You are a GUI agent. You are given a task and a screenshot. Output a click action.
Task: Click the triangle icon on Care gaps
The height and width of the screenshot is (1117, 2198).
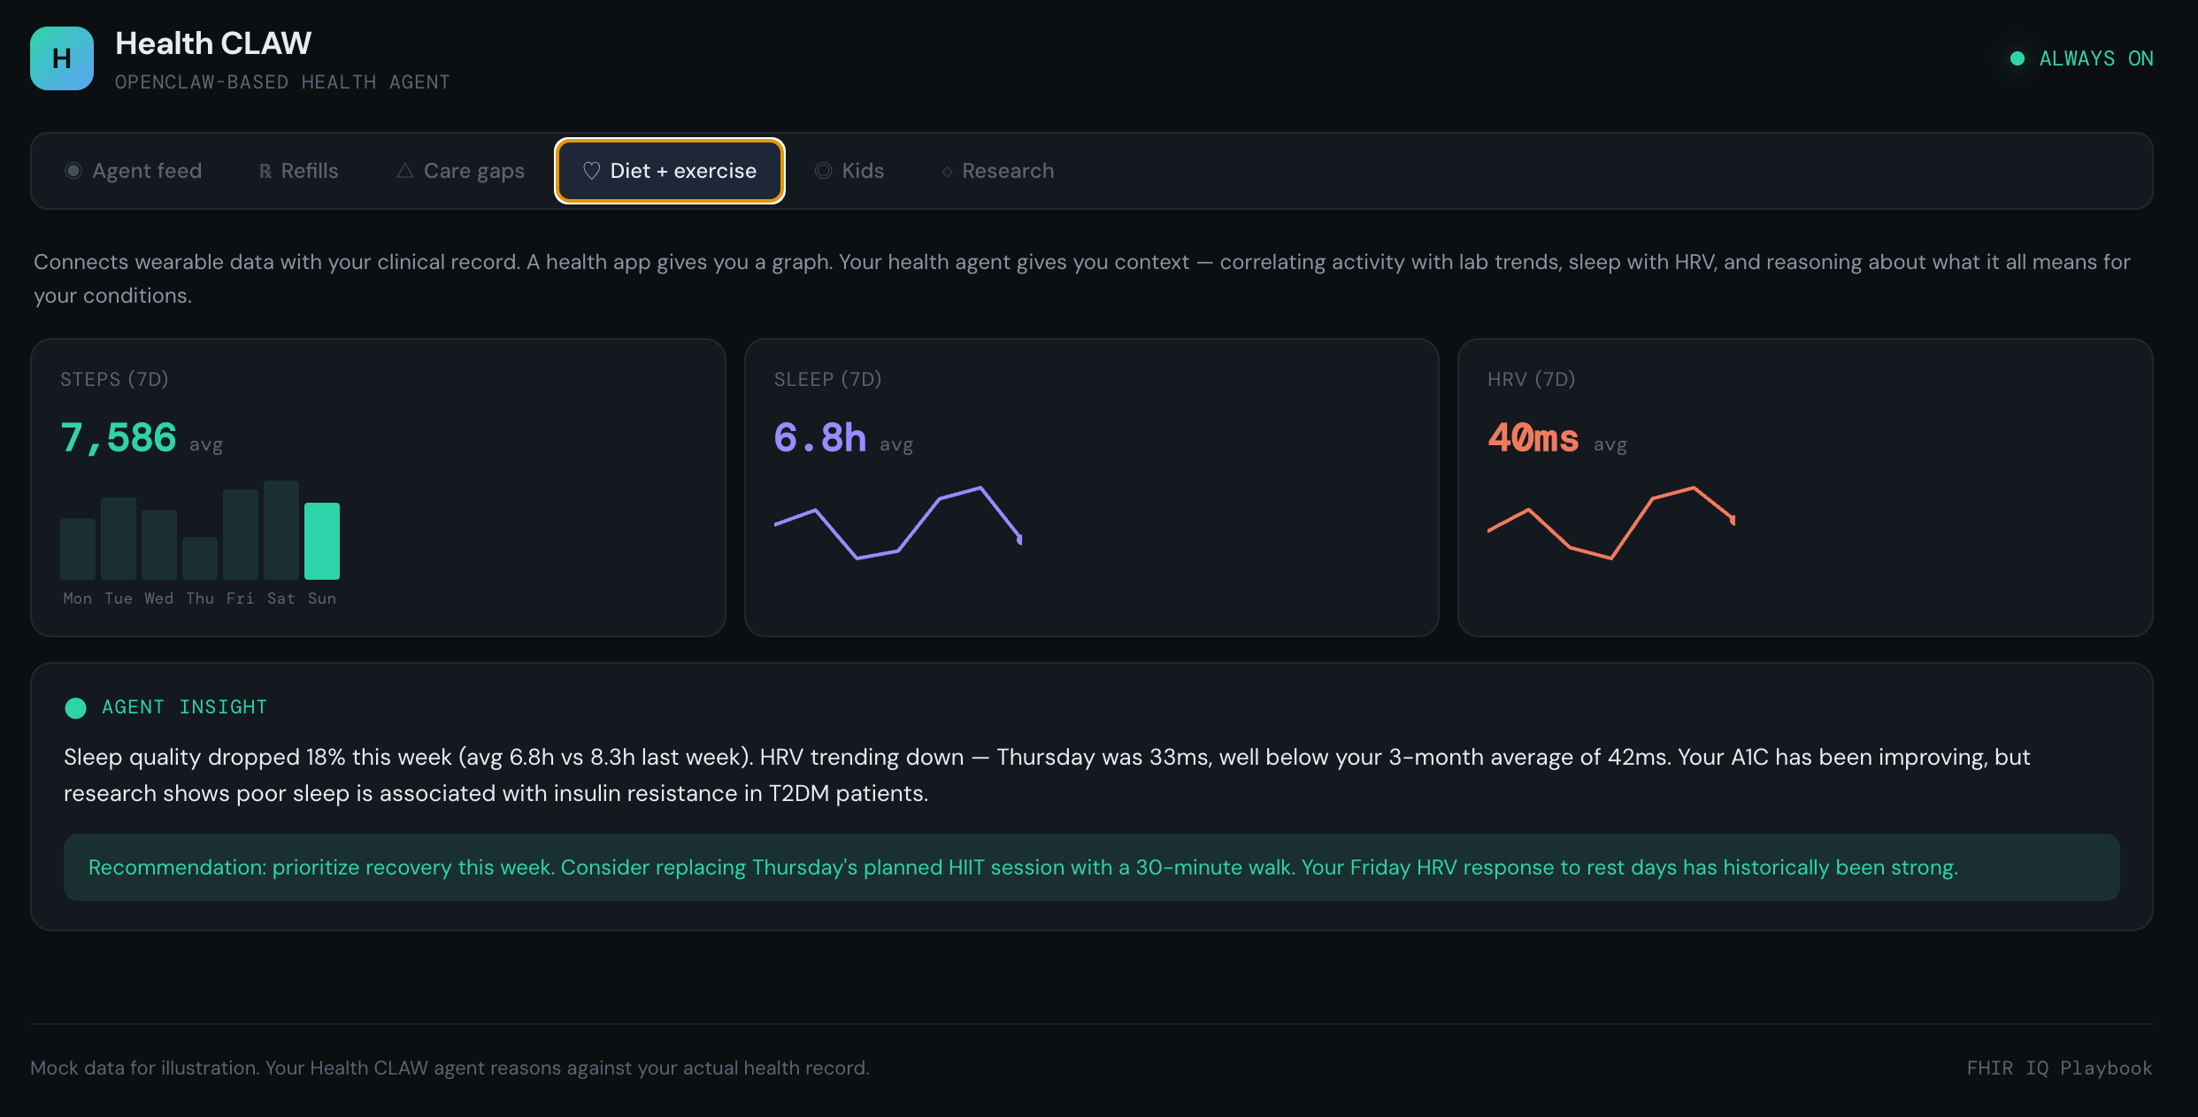click(405, 171)
